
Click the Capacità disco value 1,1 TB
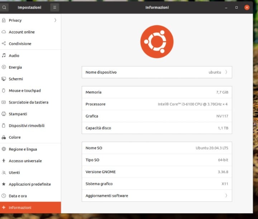223,128
